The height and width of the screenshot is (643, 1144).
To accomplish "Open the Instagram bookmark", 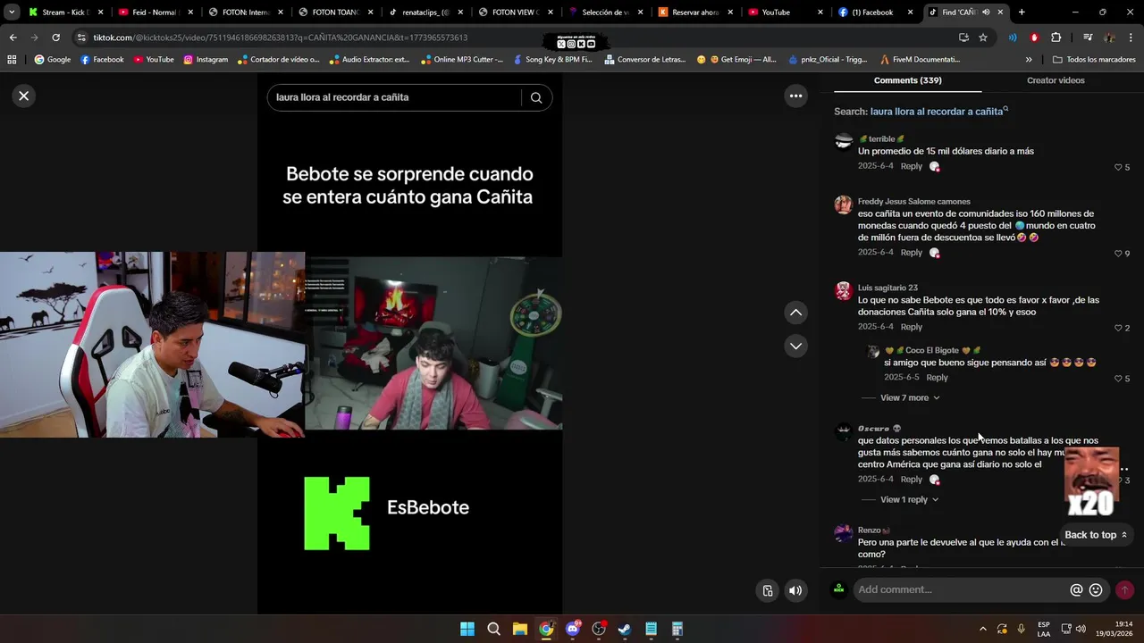I will (206, 60).
